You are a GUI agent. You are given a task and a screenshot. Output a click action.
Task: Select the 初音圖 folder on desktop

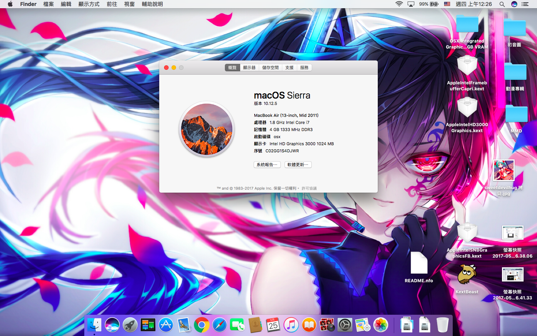click(515, 28)
